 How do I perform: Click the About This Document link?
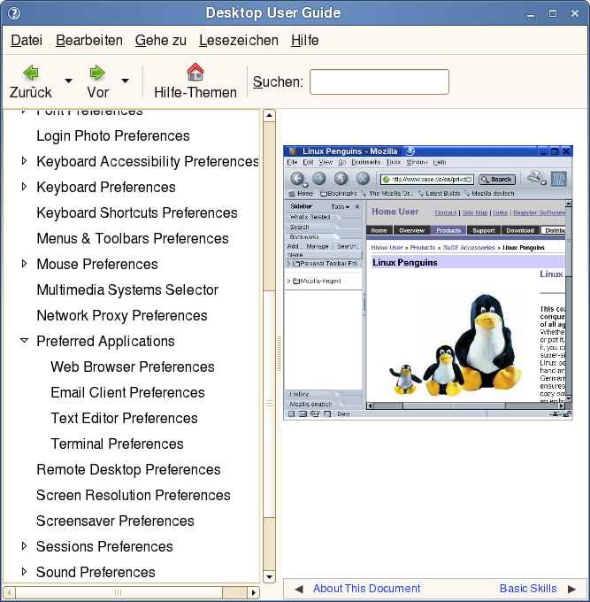click(366, 589)
